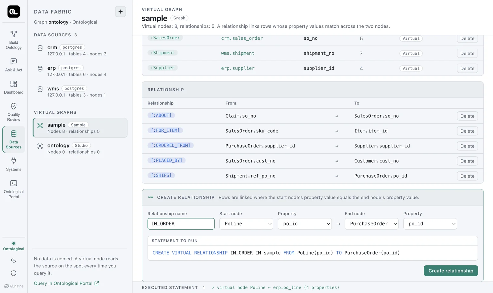Open the end Property po_id dropdown
This screenshot has width=493, height=293.
coord(430,224)
